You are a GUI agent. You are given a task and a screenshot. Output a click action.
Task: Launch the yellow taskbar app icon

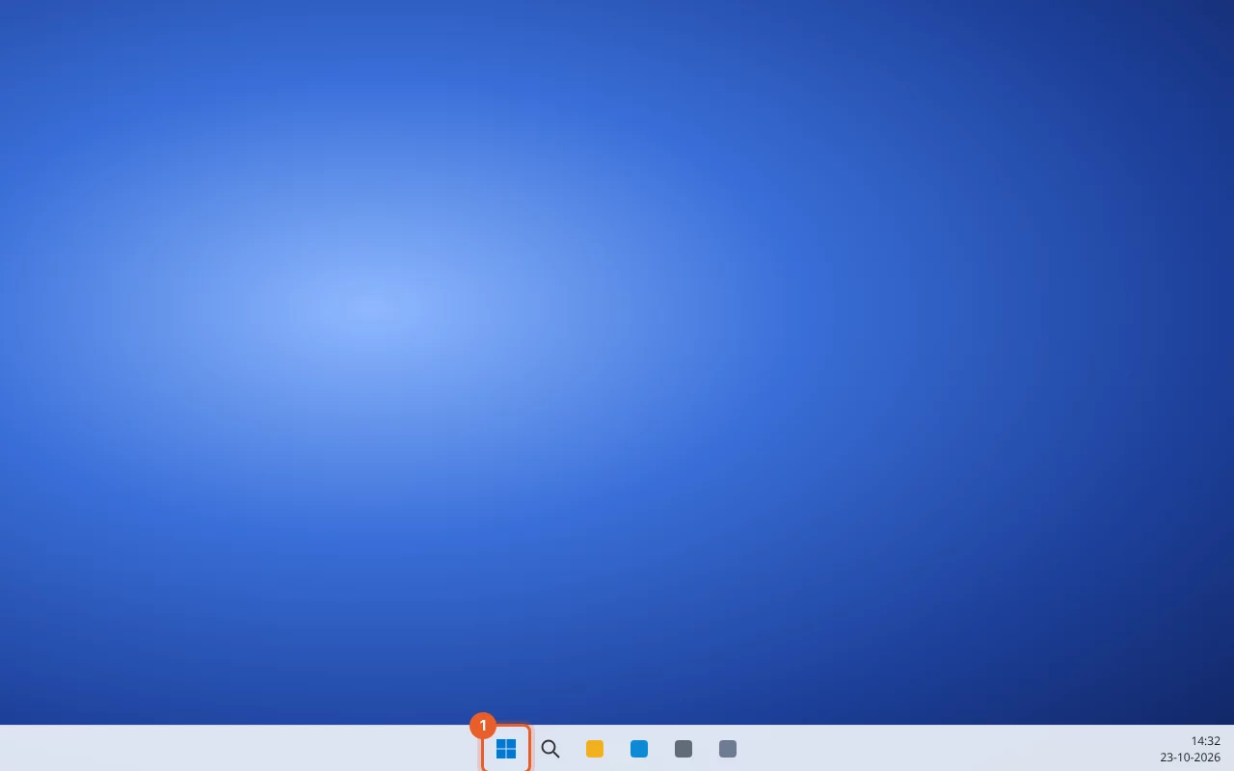pyautogui.click(x=595, y=749)
